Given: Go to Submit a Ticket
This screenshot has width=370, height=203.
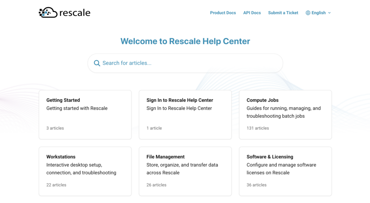Looking at the screenshot, I should coord(283,13).
